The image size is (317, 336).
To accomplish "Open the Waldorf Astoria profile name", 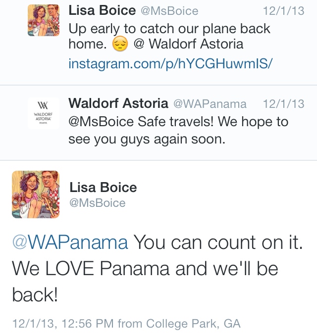I will pyautogui.click(x=118, y=103).
